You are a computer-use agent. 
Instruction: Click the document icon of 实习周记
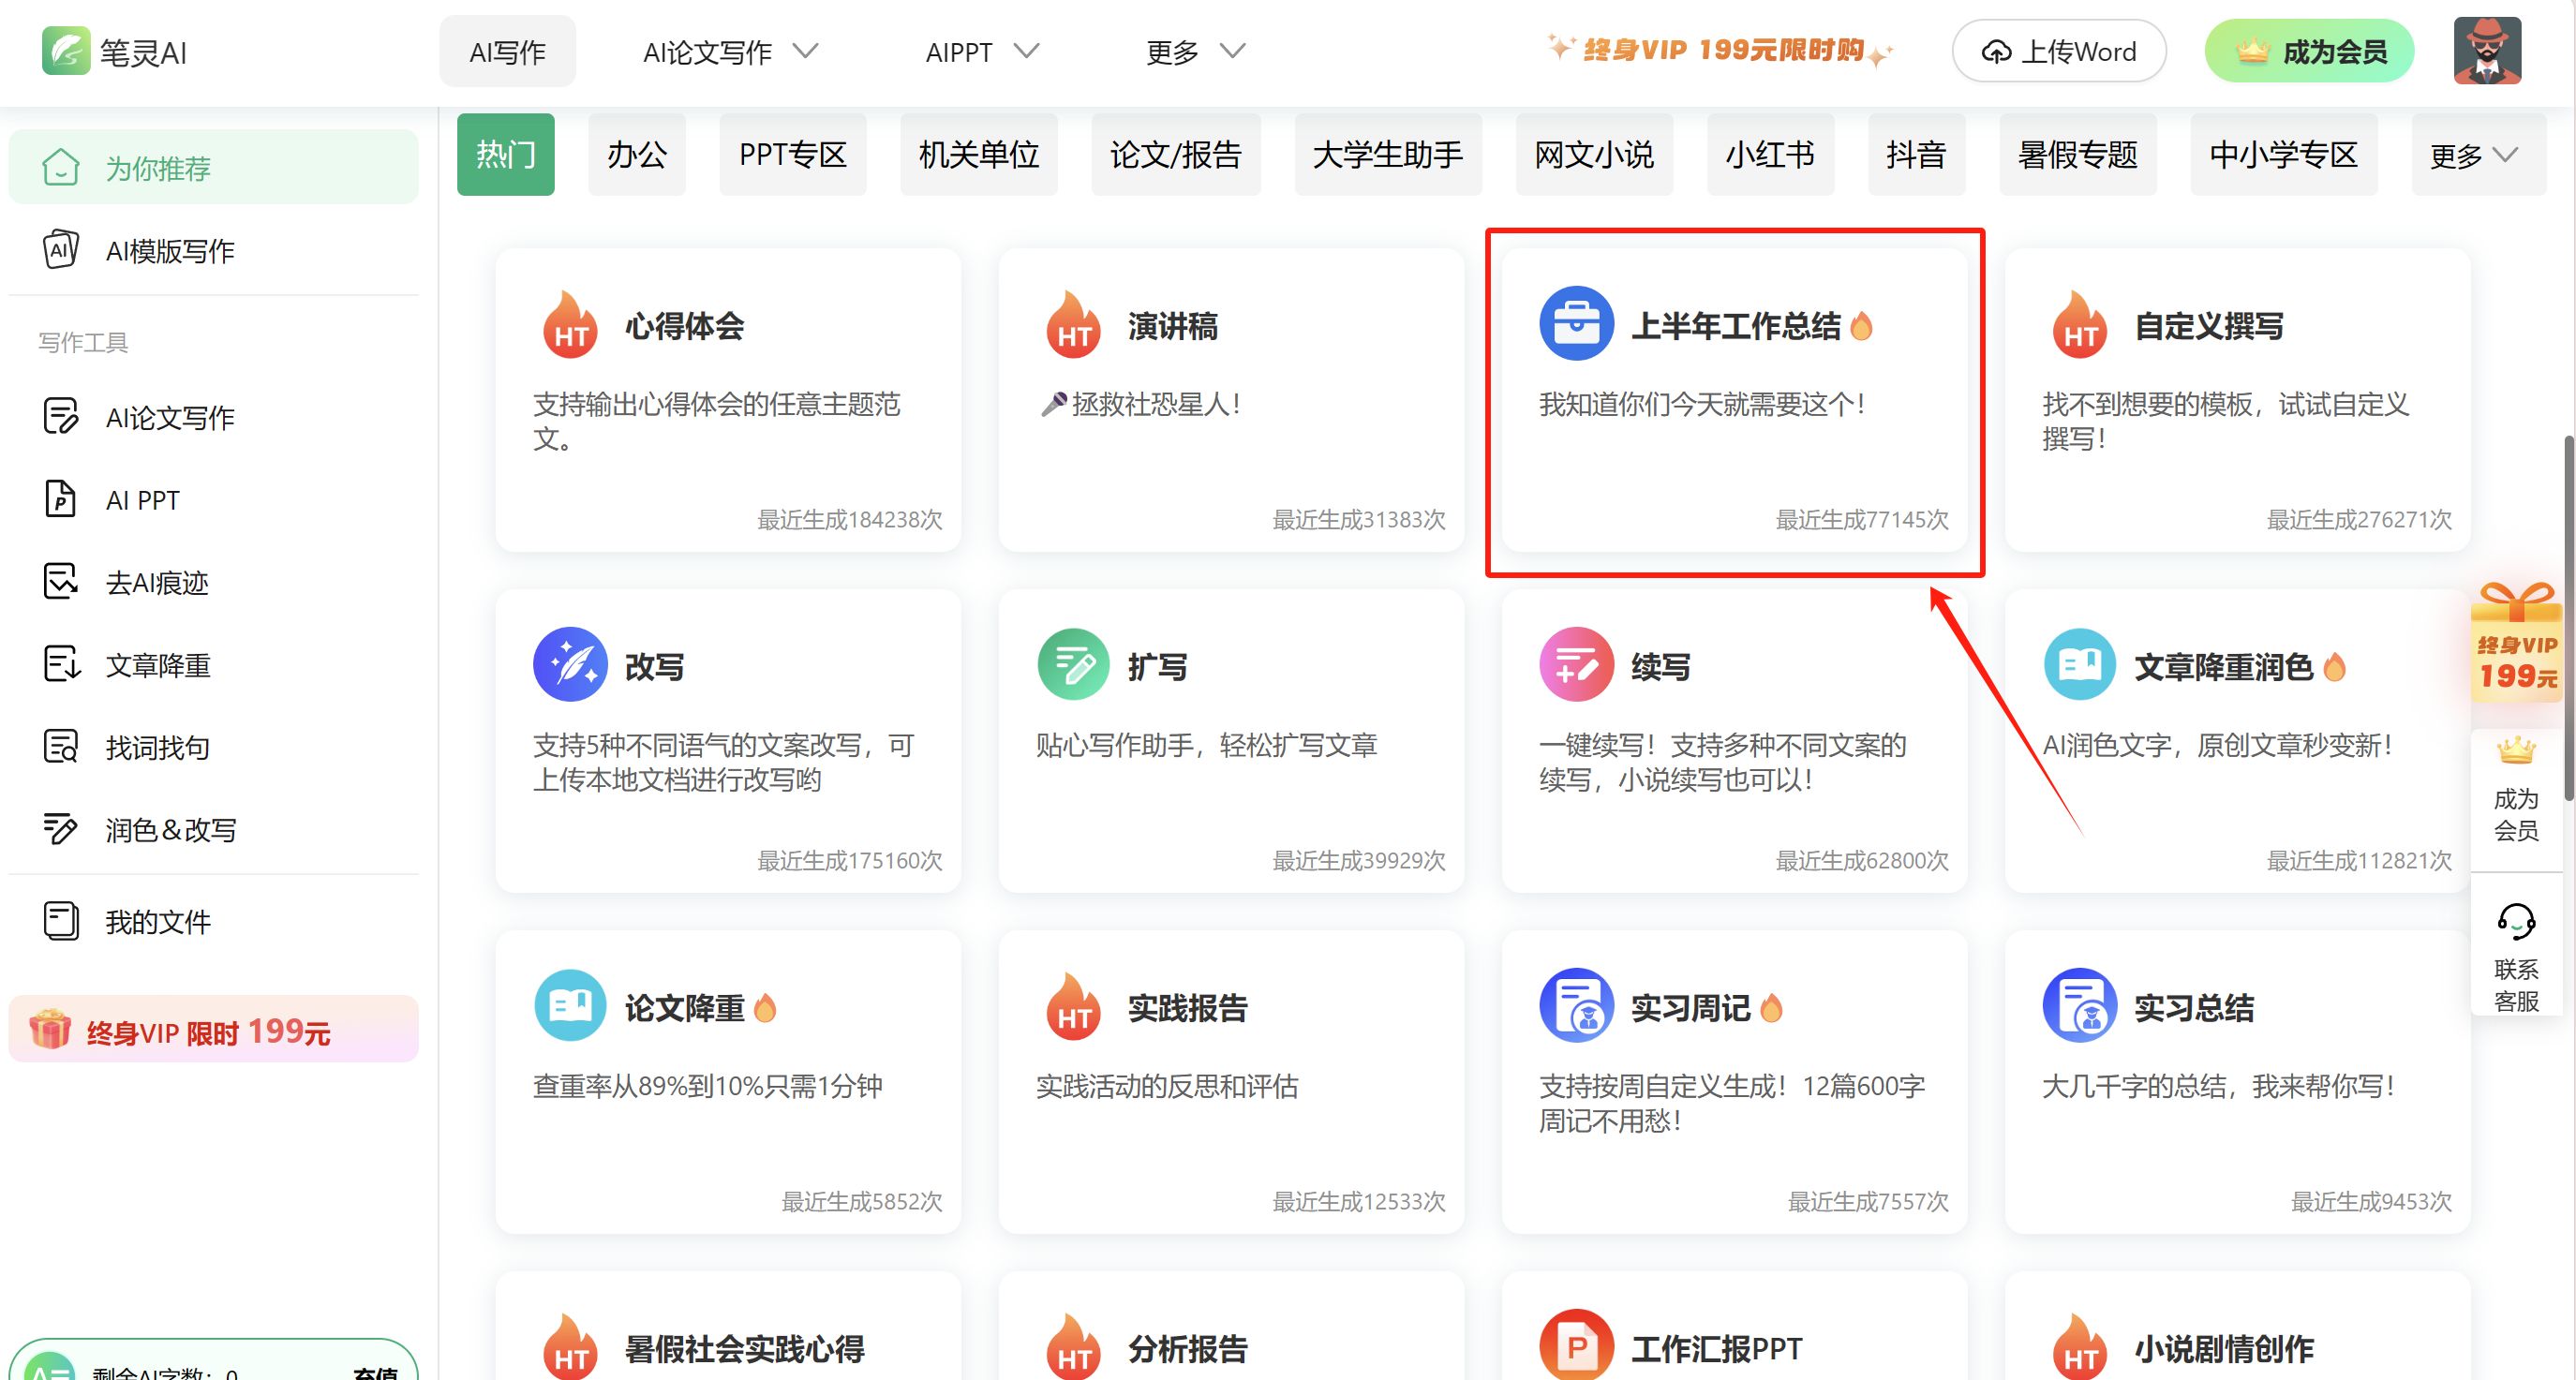point(1576,1005)
